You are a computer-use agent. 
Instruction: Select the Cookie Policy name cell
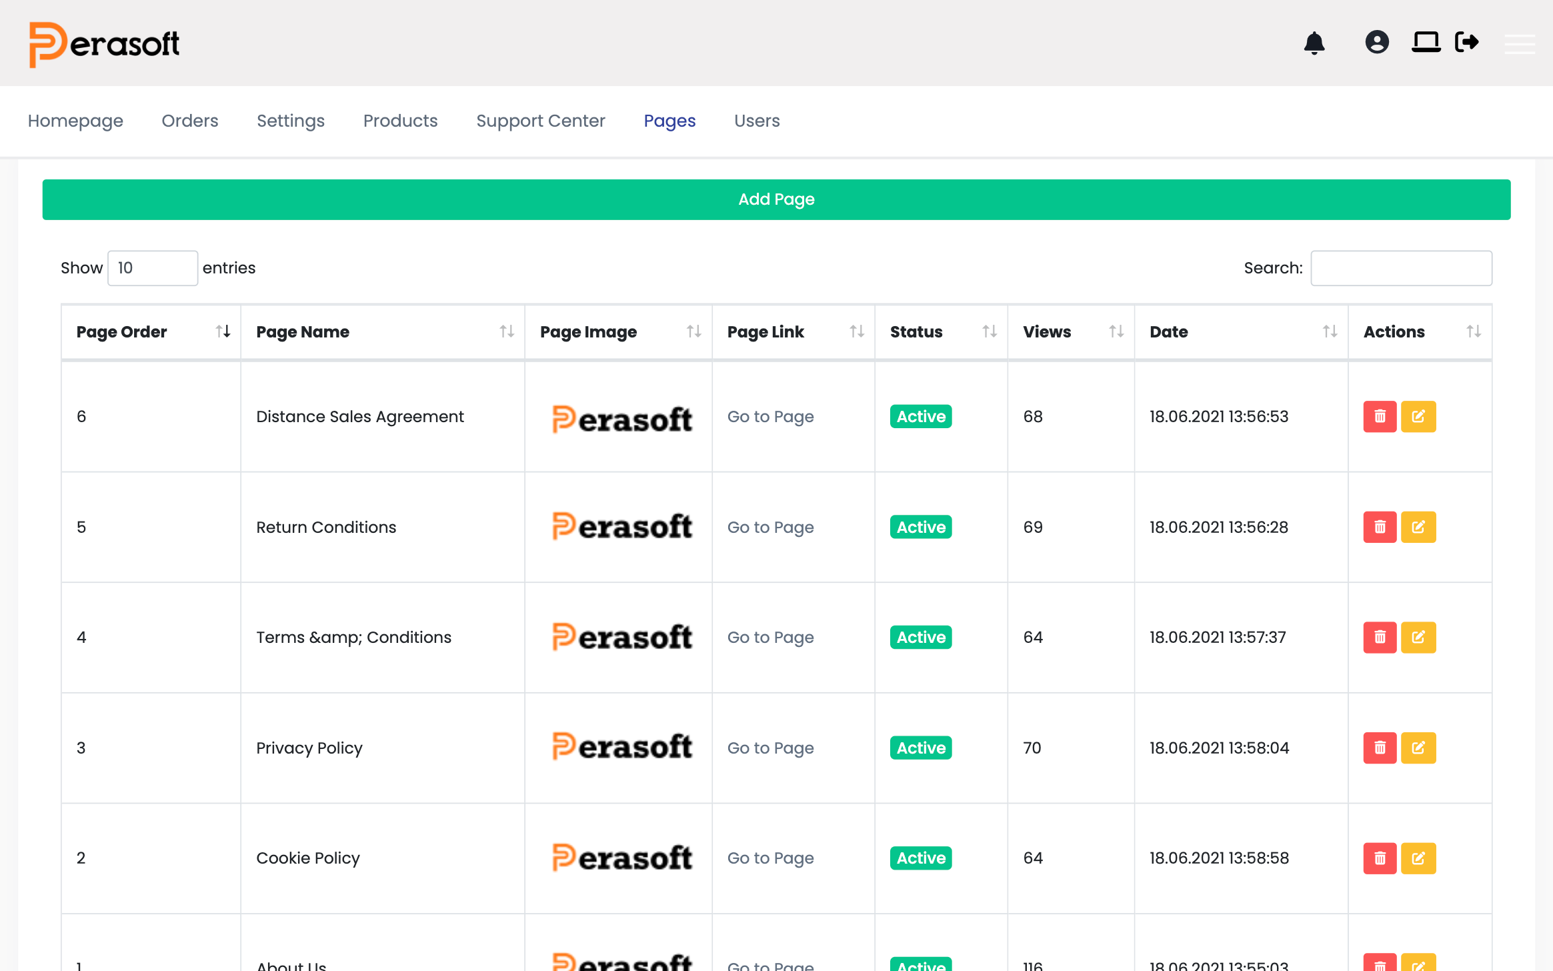(x=383, y=858)
